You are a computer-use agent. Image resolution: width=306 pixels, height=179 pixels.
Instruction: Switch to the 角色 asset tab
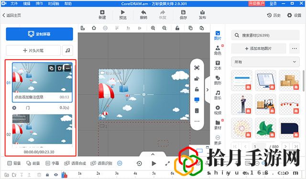(x=218, y=50)
